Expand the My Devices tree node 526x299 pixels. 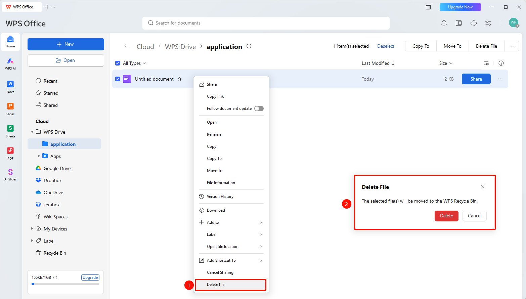pos(32,228)
